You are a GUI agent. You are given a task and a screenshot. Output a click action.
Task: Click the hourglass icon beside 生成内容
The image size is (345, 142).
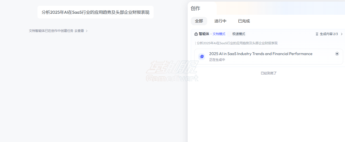pos(317,34)
